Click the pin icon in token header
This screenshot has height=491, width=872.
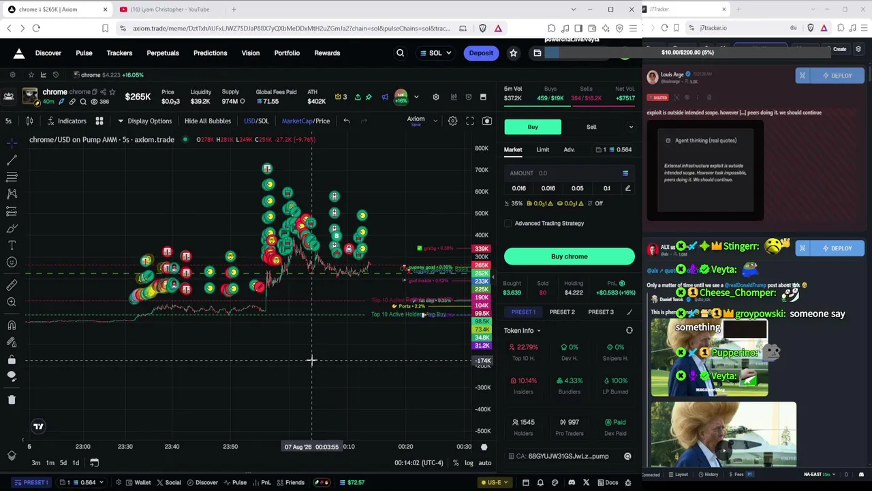[x=369, y=97]
